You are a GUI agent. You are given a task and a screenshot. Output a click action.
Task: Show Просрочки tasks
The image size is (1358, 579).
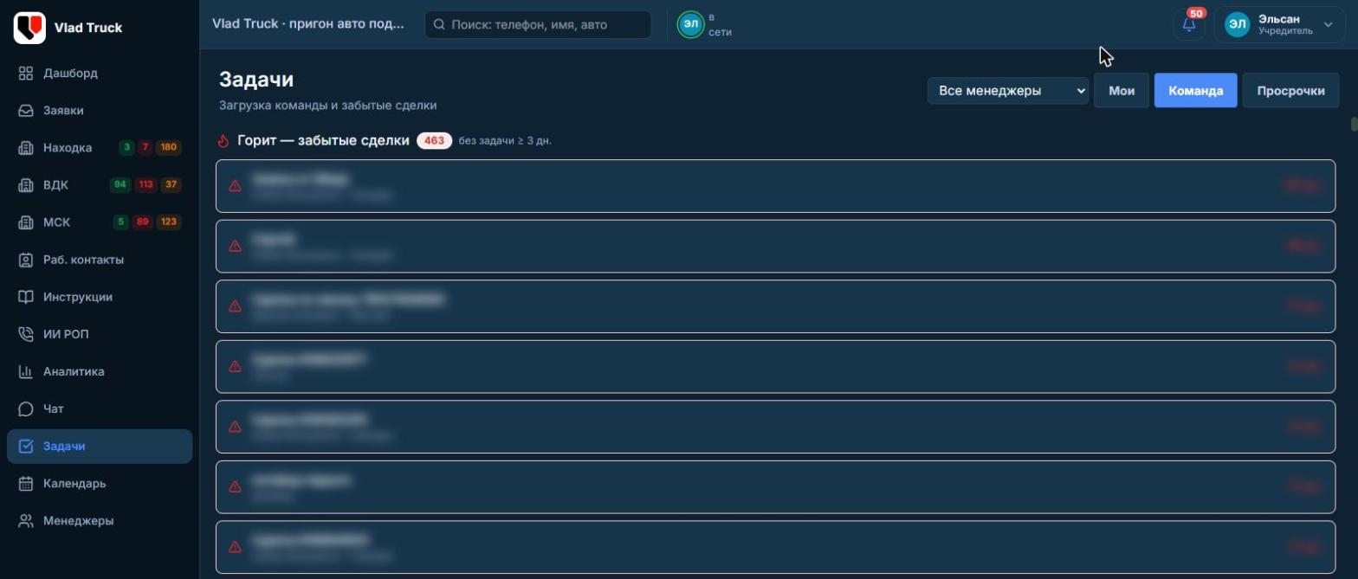point(1290,90)
